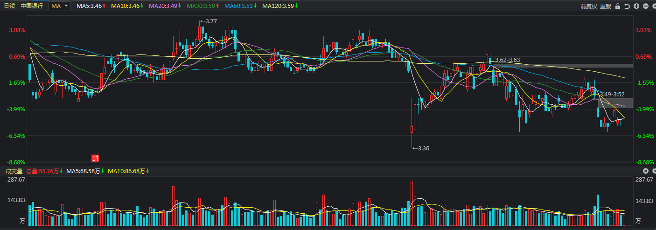The width and height of the screenshot is (656, 230).
Task: Click the 中国银行 stock name
Action: click(32, 6)
